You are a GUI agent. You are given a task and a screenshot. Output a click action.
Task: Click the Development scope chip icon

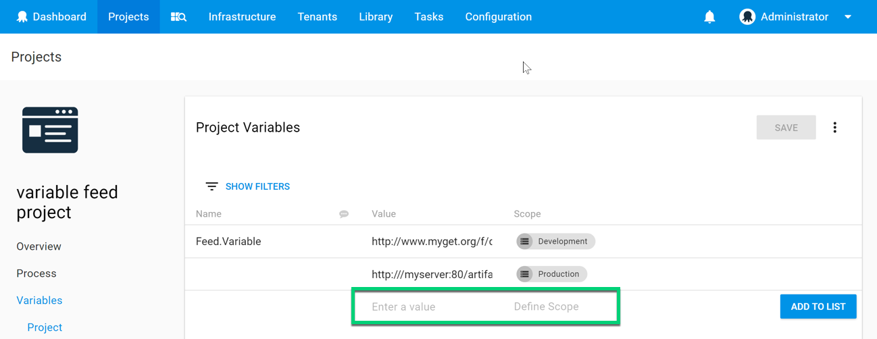525,242
